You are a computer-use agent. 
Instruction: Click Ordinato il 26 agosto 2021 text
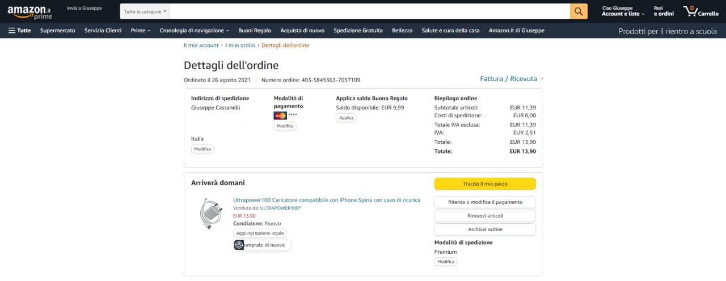[217, 80]
